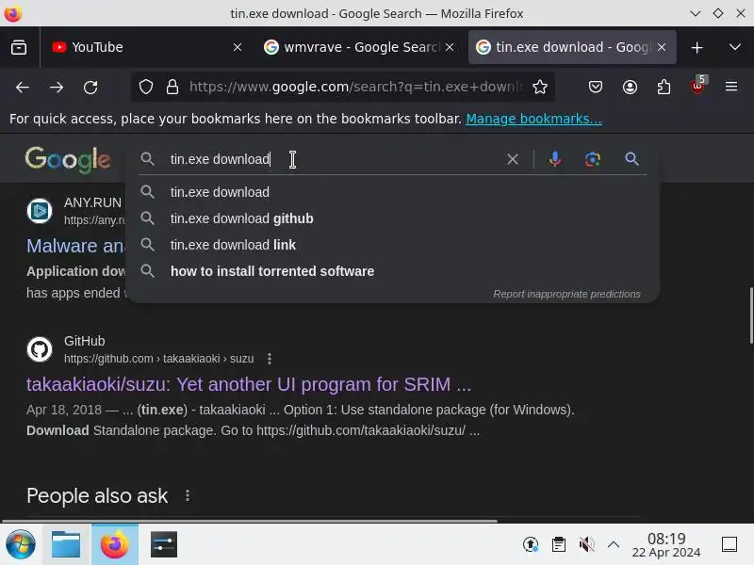Screen dimensions: 754x565
Task: Pick suggestion 'tin.exe download link'
Action: (392, 245)
